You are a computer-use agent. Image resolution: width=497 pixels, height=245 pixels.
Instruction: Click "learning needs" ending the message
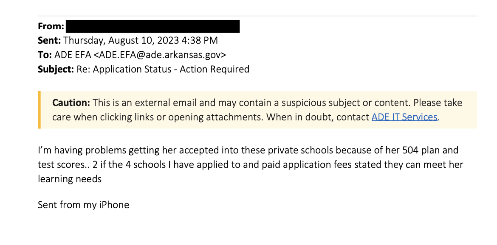point(70,179)
